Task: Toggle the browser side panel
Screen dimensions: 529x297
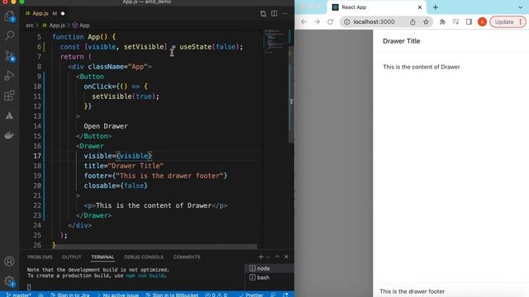Action: point(469,22)
